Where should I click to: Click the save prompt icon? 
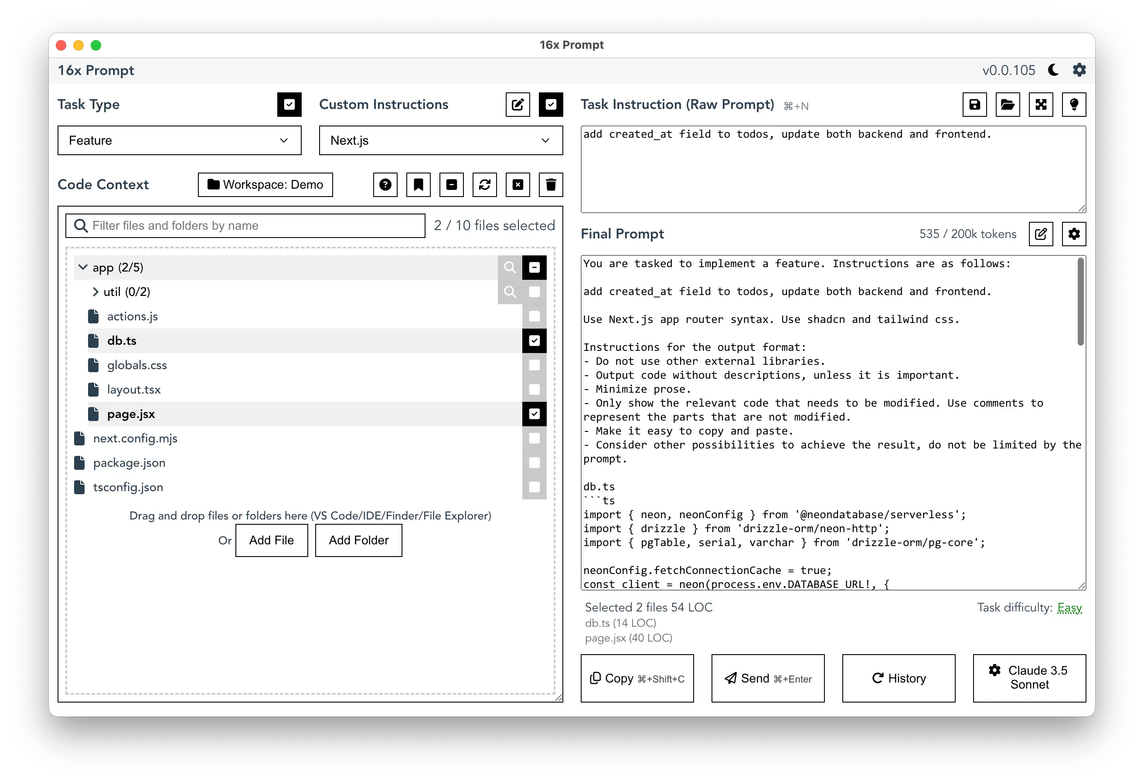(974, 104)
